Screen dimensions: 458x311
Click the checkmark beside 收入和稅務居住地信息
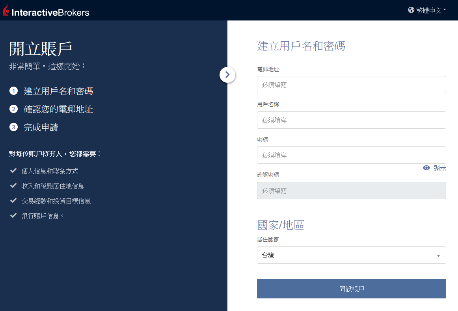[x=13, y=185]
